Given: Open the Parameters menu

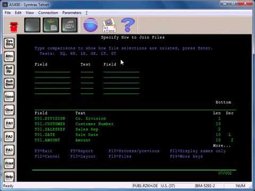Looking at the screenshot, I should tap(72, 13).
